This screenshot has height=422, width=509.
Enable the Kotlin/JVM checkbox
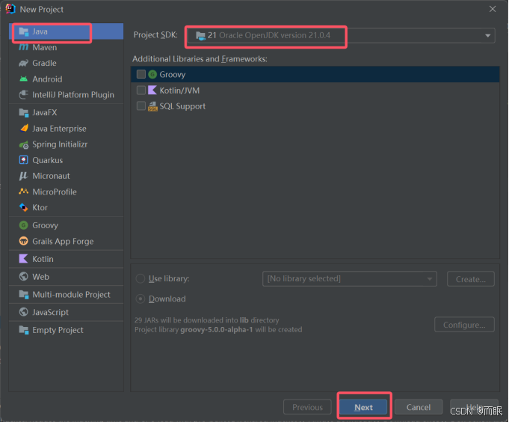click(x=141, y=90)
